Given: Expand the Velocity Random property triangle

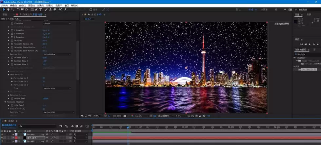Looking at the screenshot, I should [x=9, y=44].
